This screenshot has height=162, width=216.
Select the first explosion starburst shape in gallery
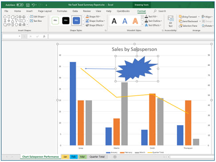[20, 24]
